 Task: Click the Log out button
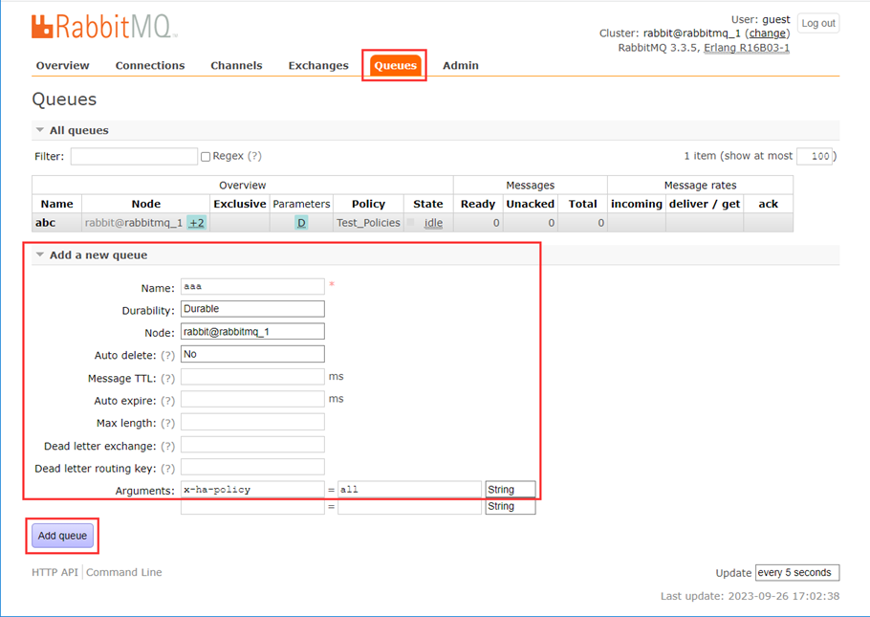[x=818, y=23]
